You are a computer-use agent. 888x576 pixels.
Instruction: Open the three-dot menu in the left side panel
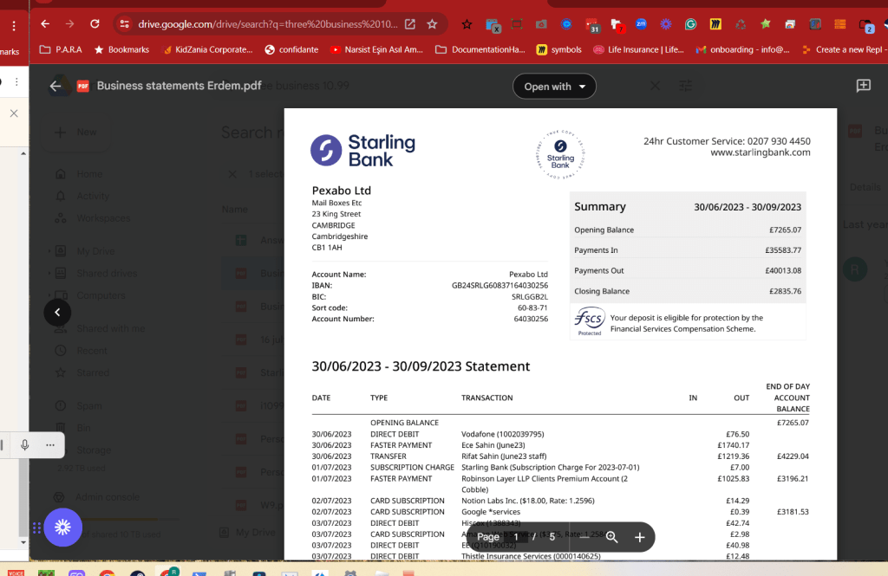tap(17, 82)
